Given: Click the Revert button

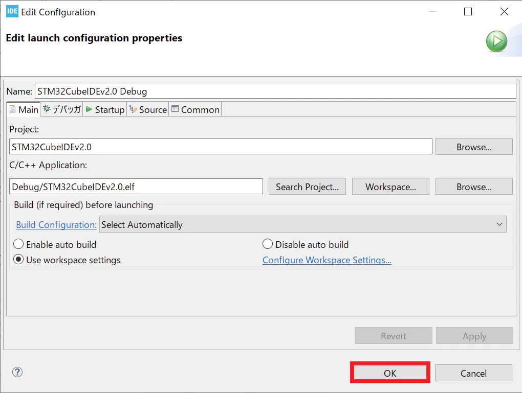Looking at the screenshot, I should tap(394, 335).
